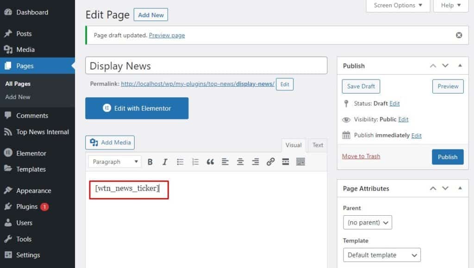Switch to the Text editor tab

(317, 145)
